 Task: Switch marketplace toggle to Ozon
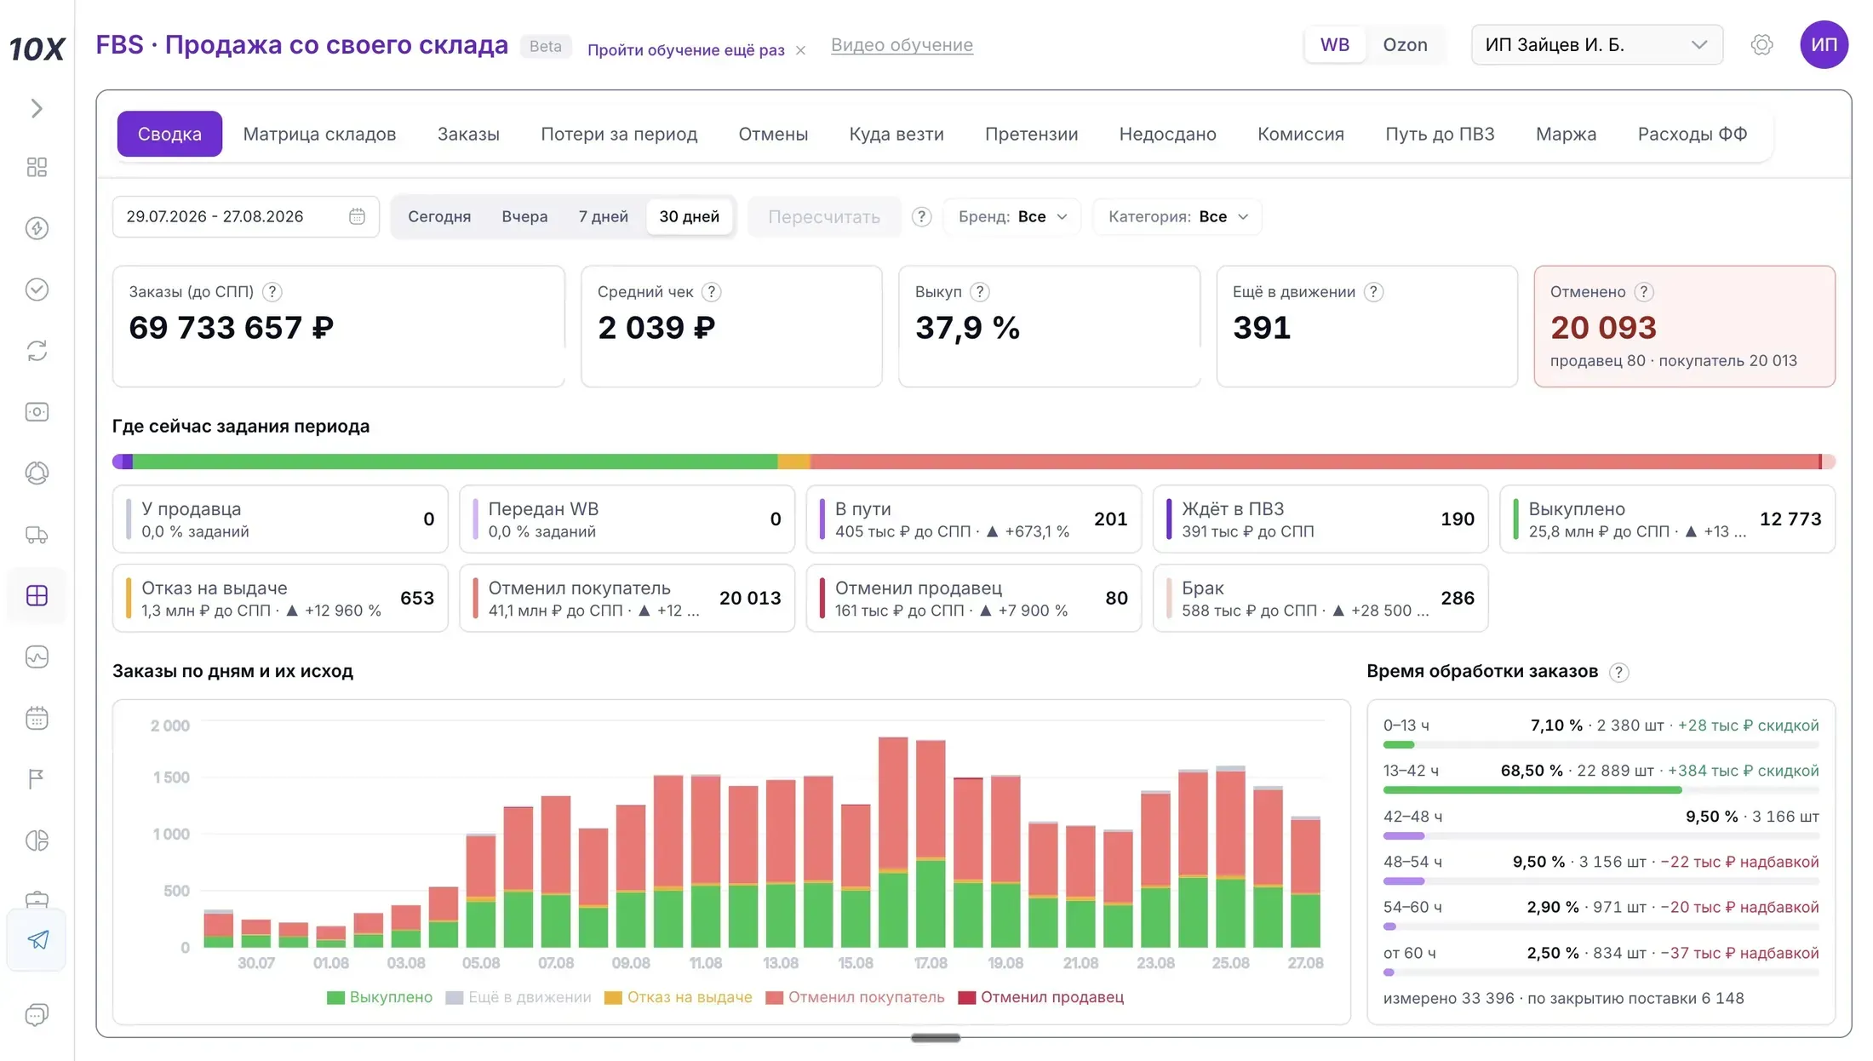pyautogui.click(x=1405, y=44)
